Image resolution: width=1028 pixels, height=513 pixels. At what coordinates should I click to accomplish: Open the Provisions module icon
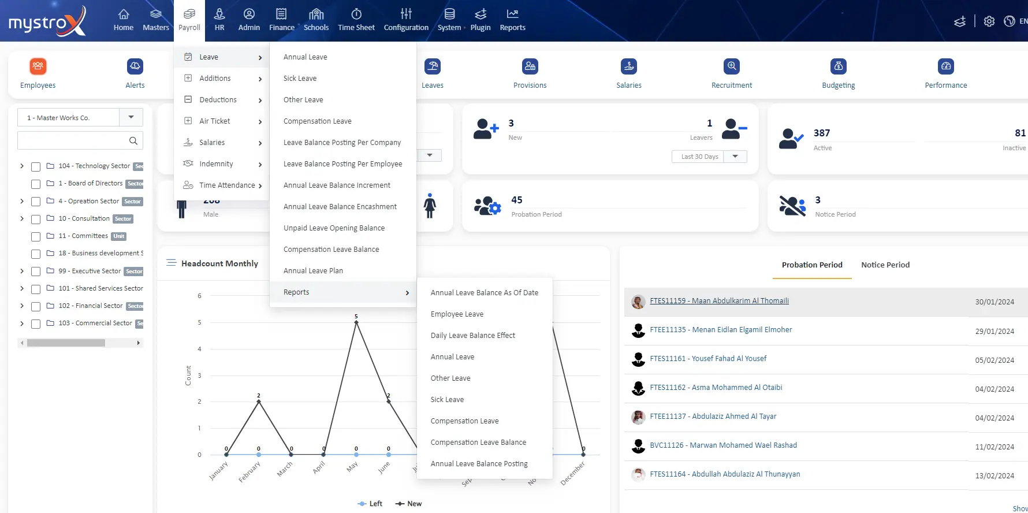coord(530,66)
